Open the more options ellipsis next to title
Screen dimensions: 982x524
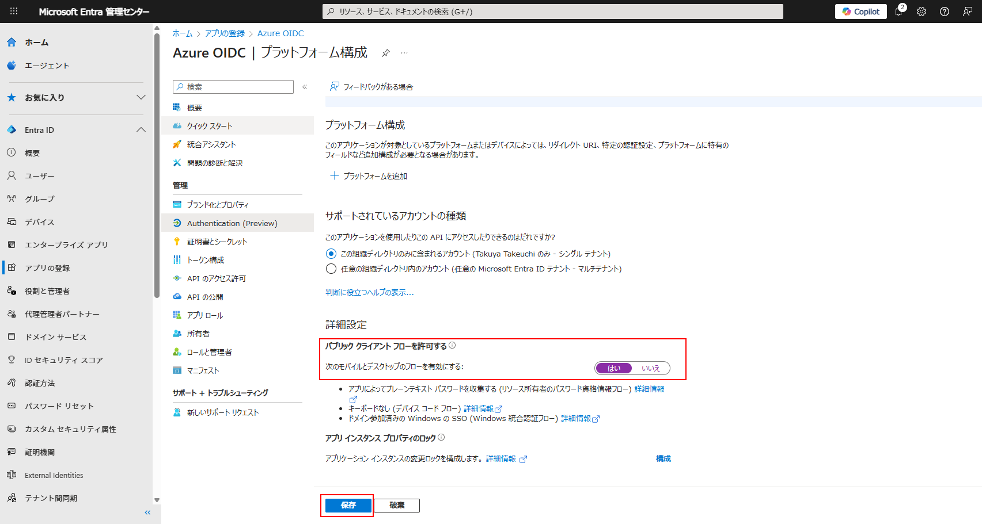(x=404, y=53)
